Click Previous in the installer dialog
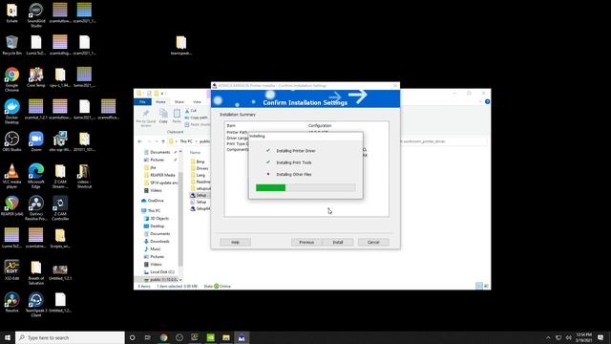This screenshot has height=344, width=611. [x=306, y=242]
